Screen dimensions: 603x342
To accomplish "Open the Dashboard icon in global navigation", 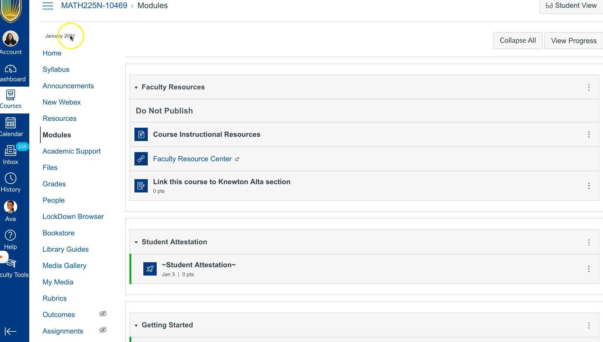I will pyautogui.click(x=11, y=70).
